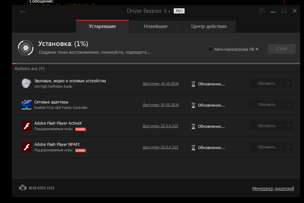Open the Авто-перезагрузка ПК dropdown arrow

(257, 49)
